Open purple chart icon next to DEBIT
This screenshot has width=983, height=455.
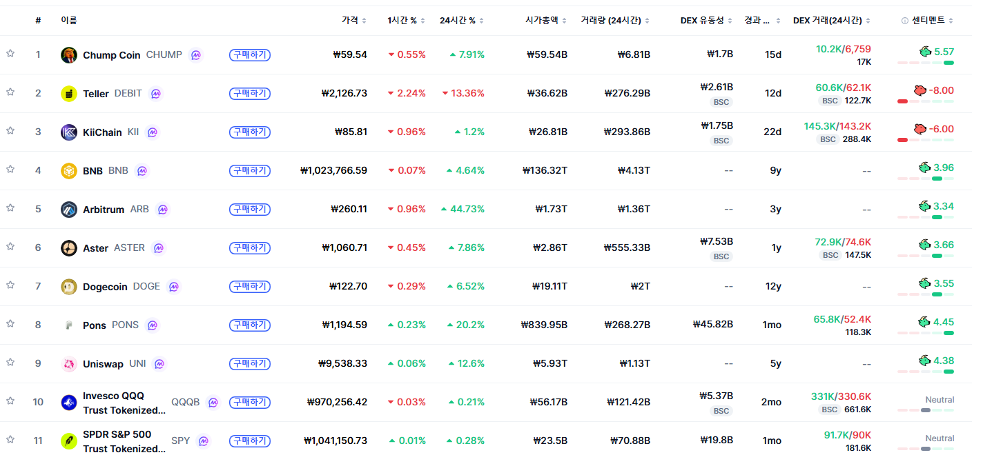click(156, 94)
